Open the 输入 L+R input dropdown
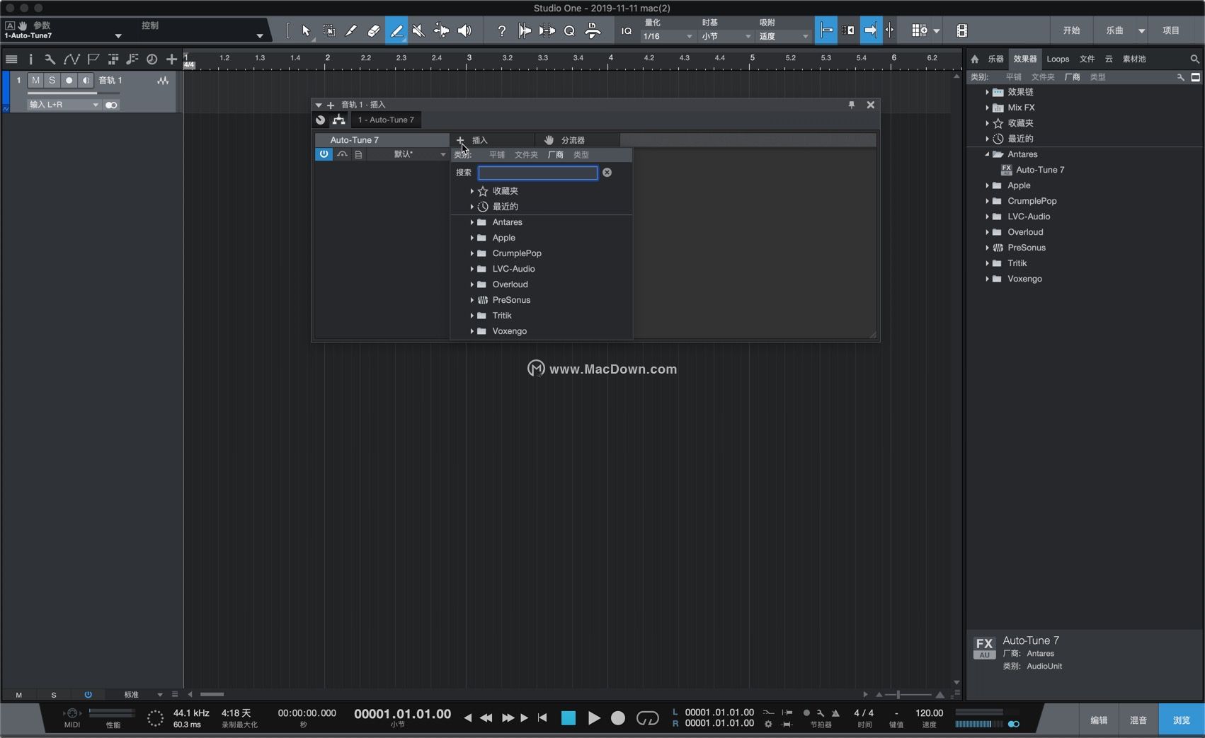This screenshot has height=738, width=1205. click(x=64, y=105)
